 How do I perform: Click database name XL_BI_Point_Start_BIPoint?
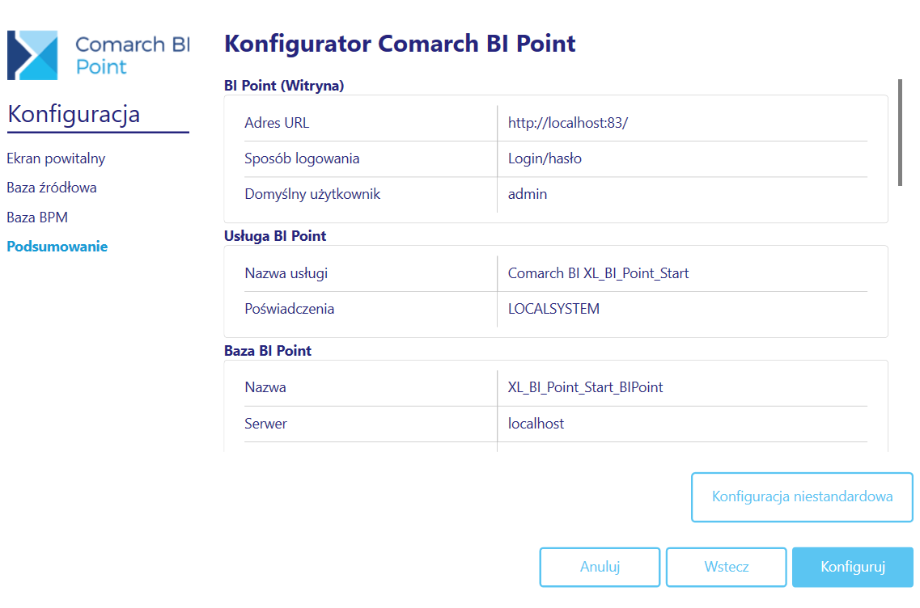[x=585, y=387]
